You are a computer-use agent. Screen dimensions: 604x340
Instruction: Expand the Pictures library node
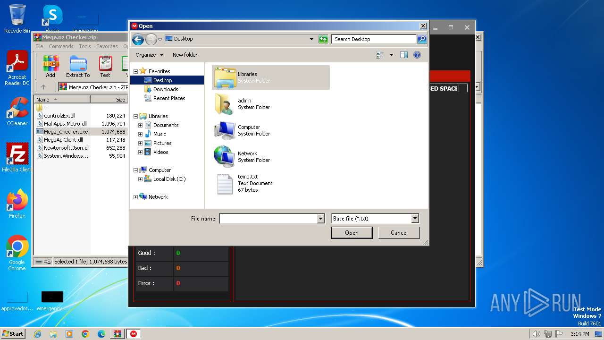[x=140, y=143]
